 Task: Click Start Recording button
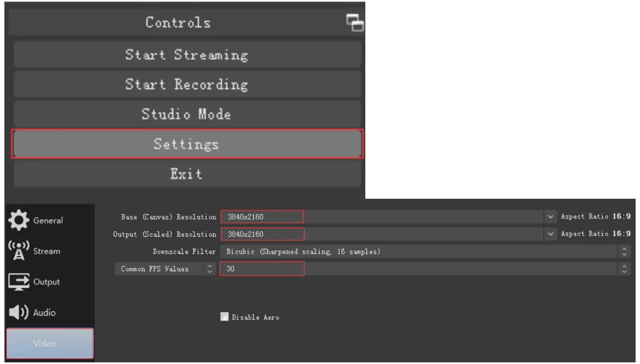[x=187, y=85]
